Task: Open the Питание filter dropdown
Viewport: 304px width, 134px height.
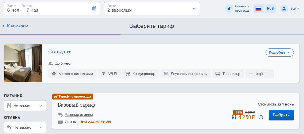Action: (25, 105)
